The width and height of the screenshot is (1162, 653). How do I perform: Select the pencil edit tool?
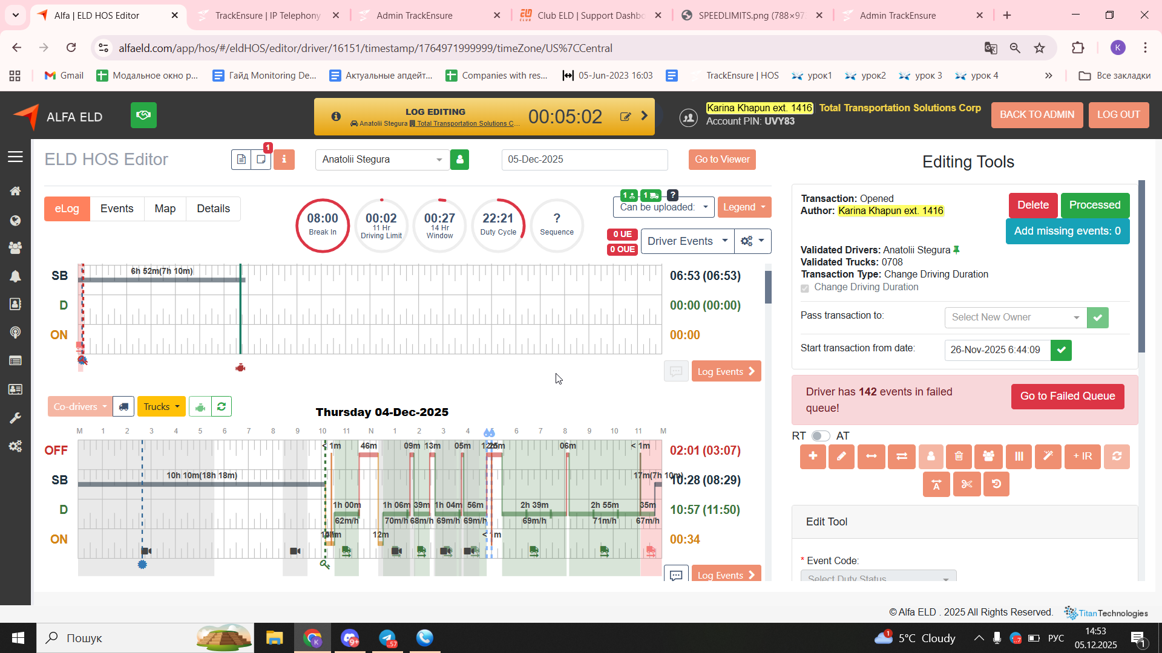coord(841,456)
